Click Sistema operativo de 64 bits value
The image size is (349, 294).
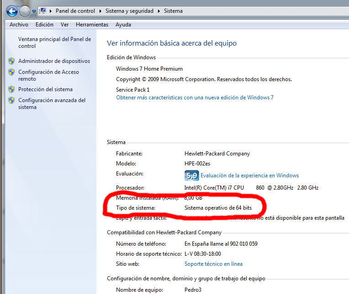[218, 208]
